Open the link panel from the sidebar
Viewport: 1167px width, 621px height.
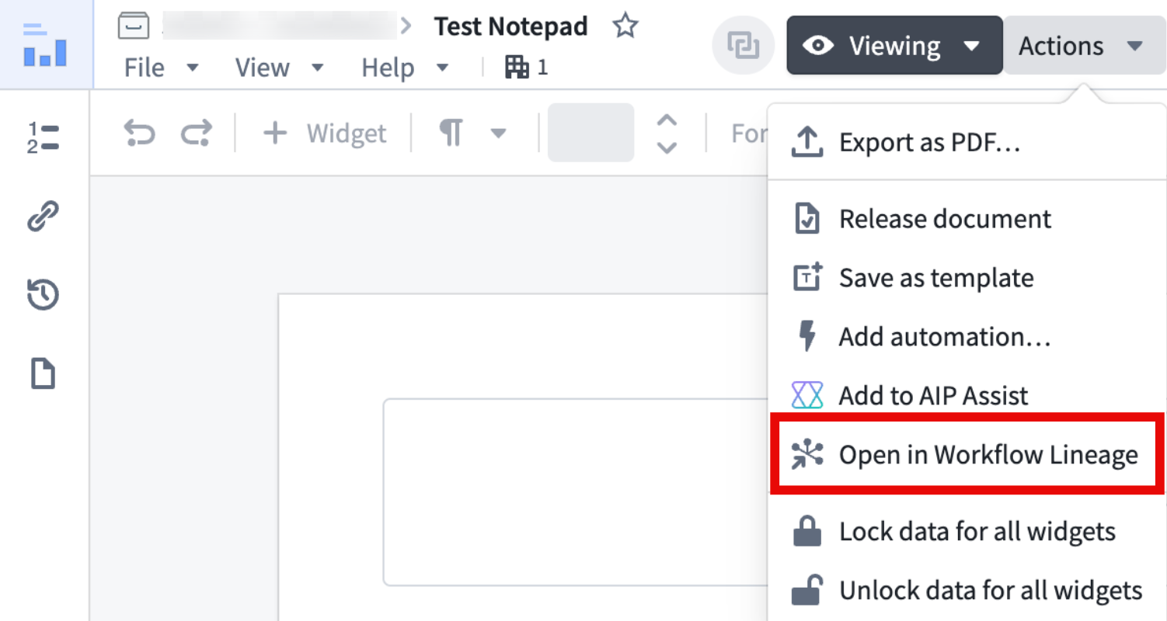(x=44, y=216)
